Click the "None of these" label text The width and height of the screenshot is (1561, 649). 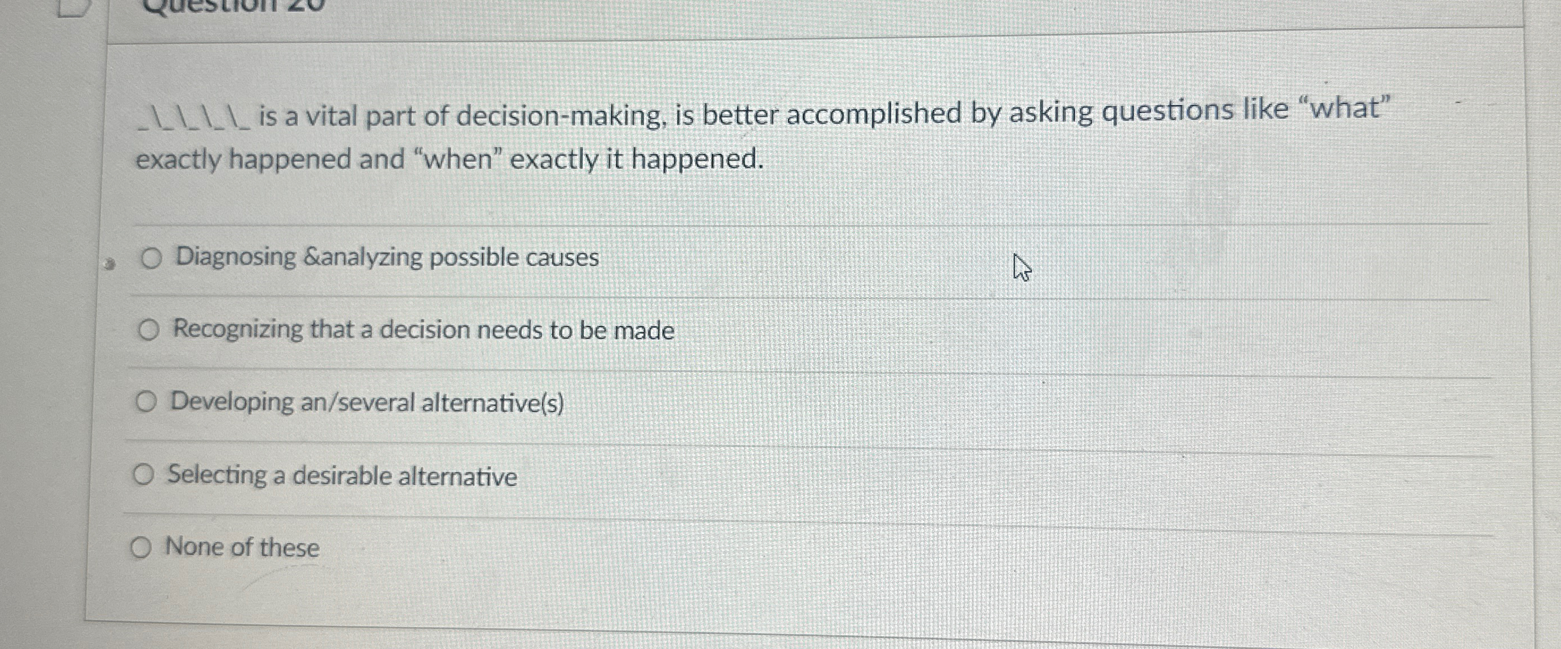tap(241, 548)
